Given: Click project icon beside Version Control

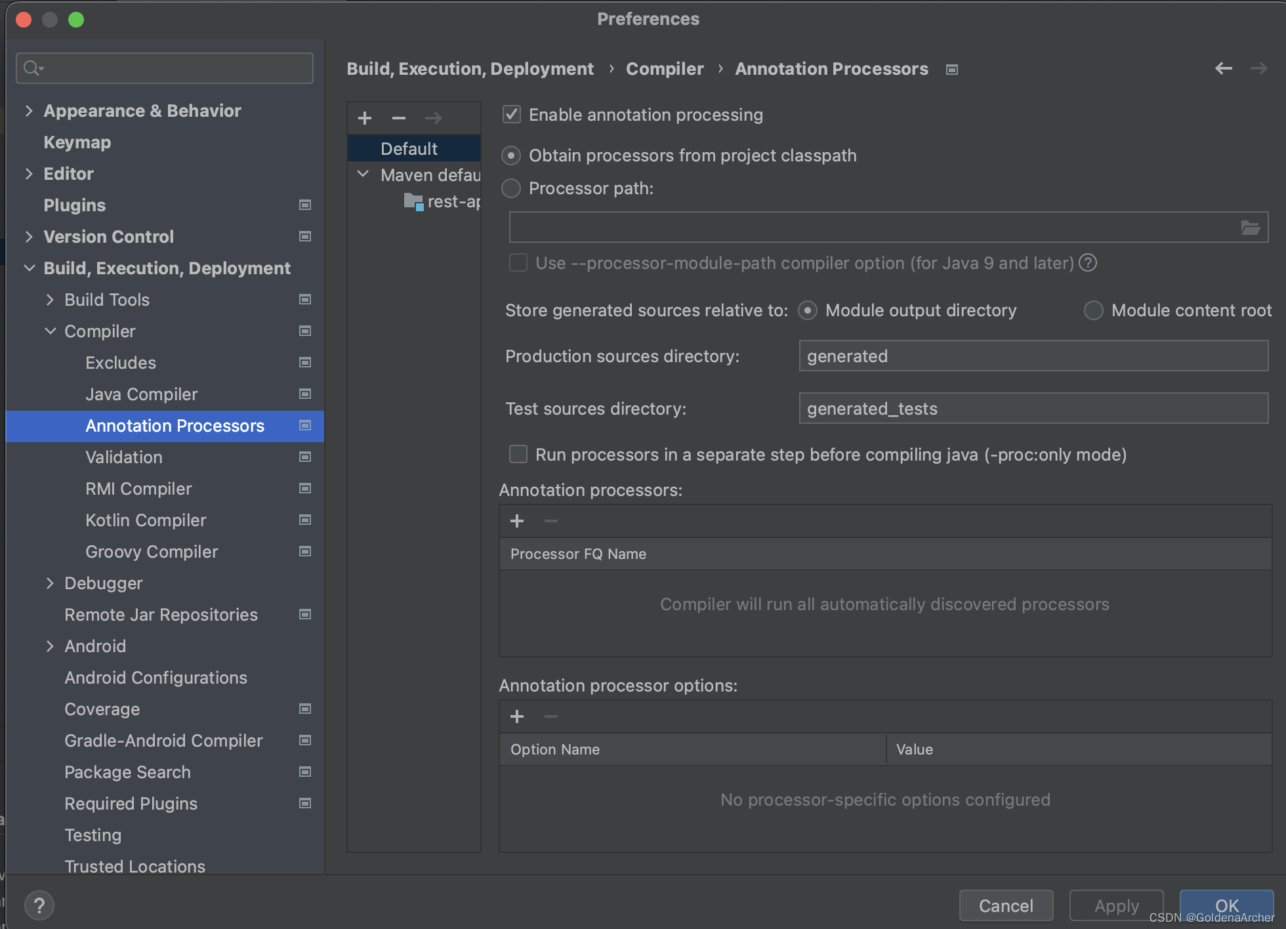Looking at the screenshot, I should (305, 236).
